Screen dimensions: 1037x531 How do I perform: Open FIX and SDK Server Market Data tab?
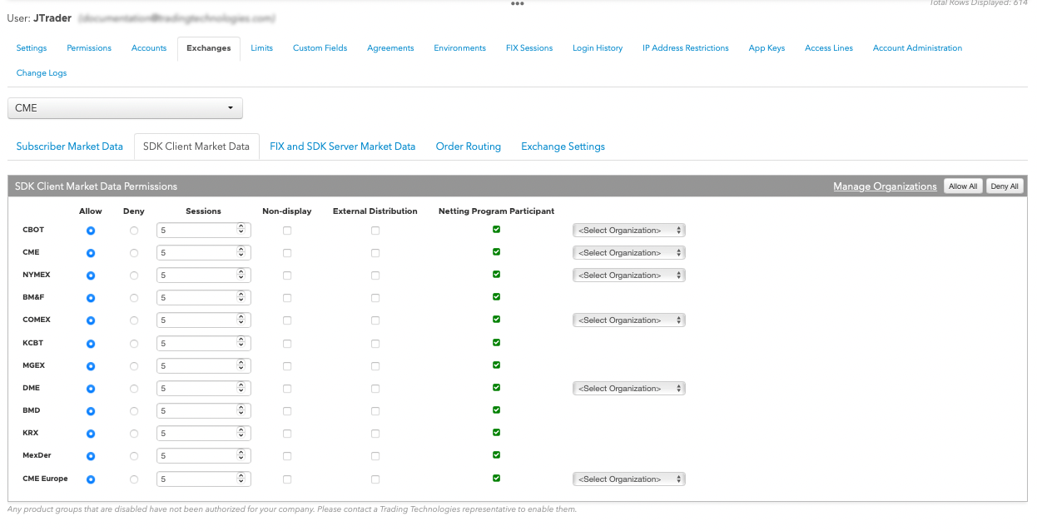coord(343,146)
